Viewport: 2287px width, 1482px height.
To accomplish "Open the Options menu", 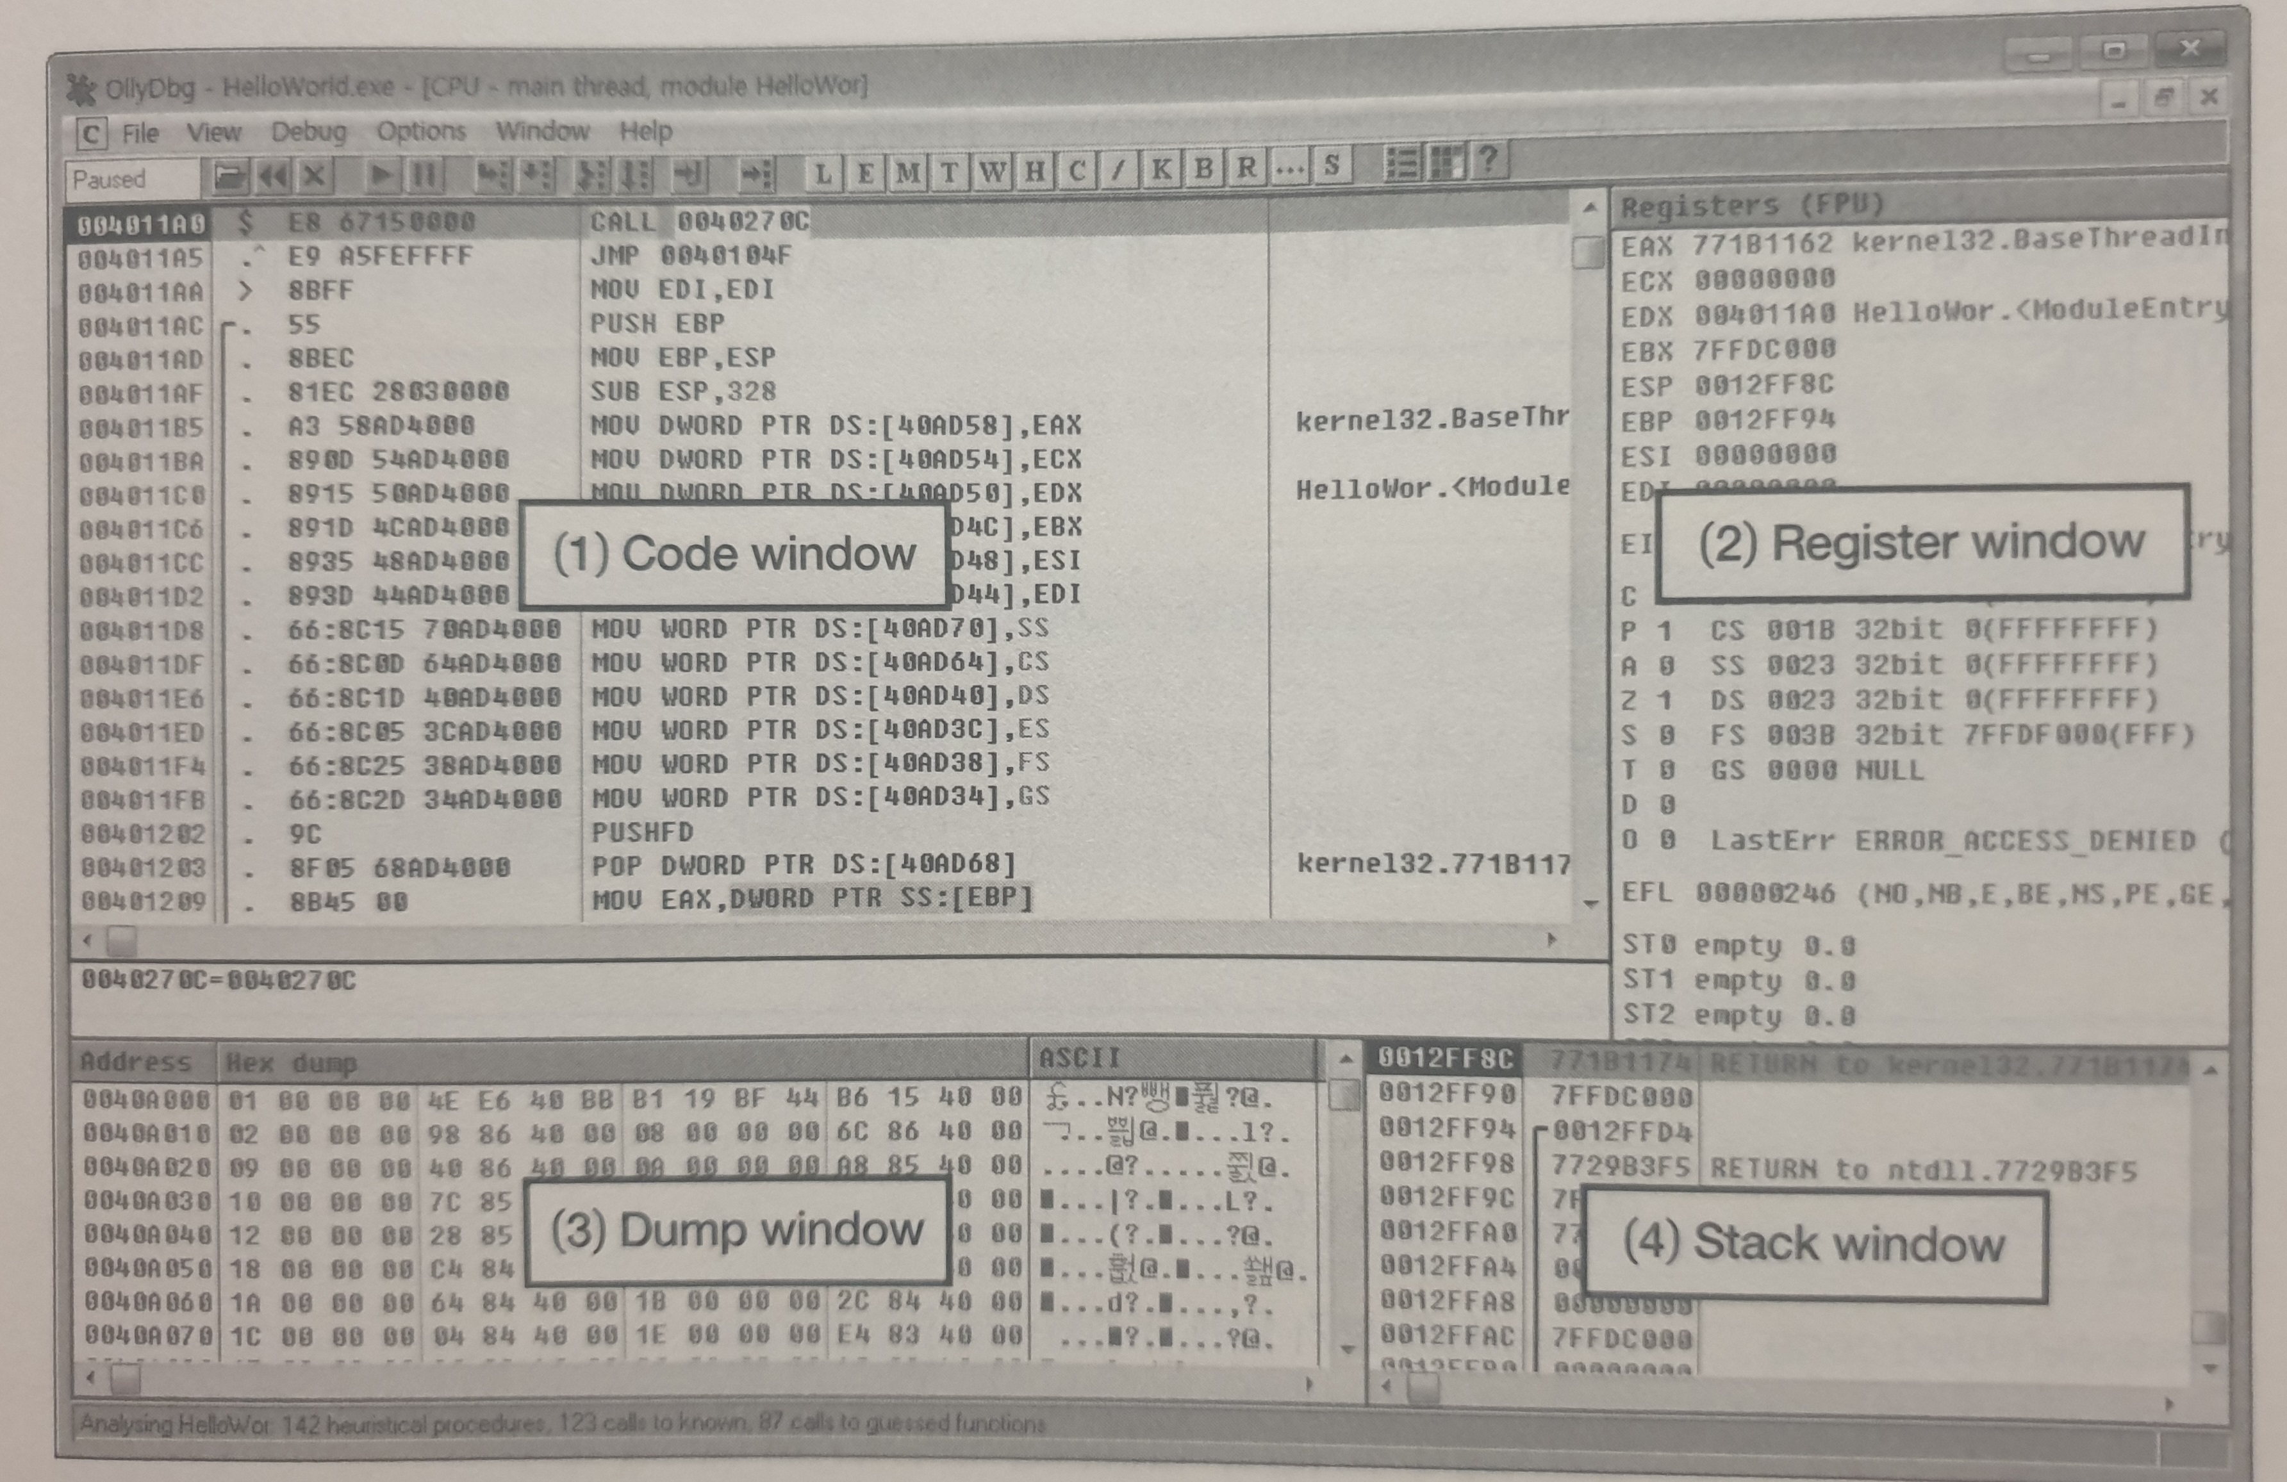I will [x=421, y=131].
